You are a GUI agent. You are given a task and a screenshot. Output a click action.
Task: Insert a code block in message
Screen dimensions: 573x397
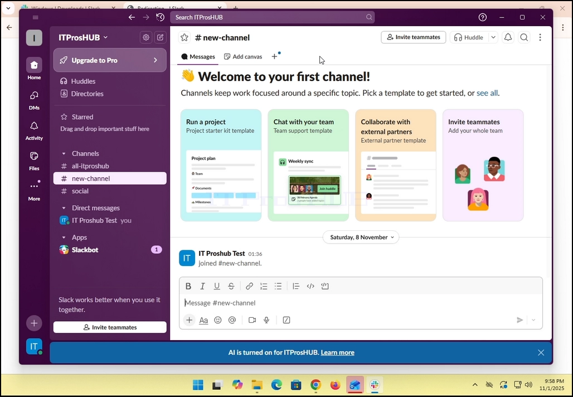pos(325,286)
